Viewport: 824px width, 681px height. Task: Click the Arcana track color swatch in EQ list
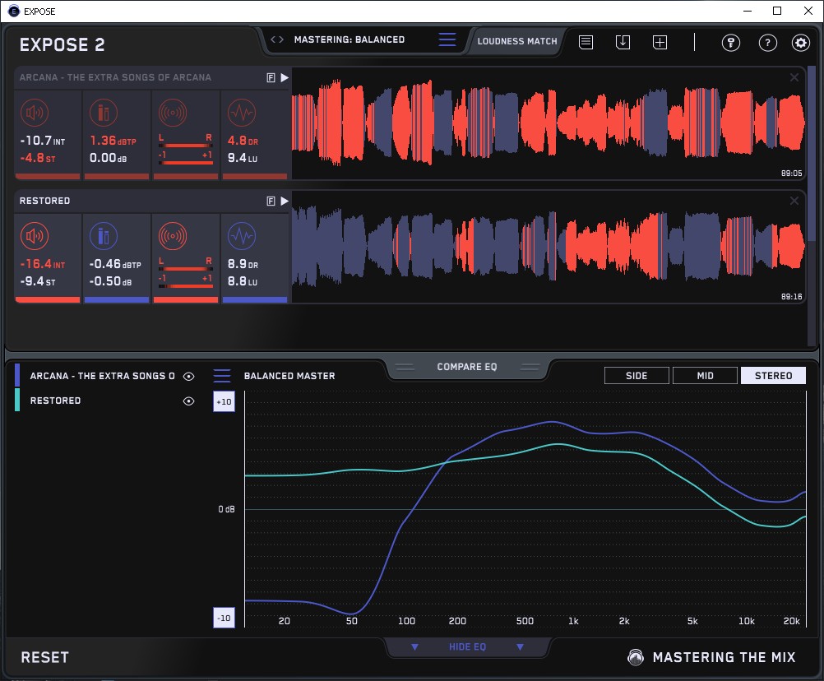pos(17,375)
